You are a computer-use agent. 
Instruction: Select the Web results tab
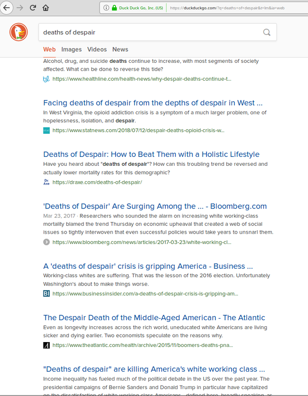(x=49, y=49)
